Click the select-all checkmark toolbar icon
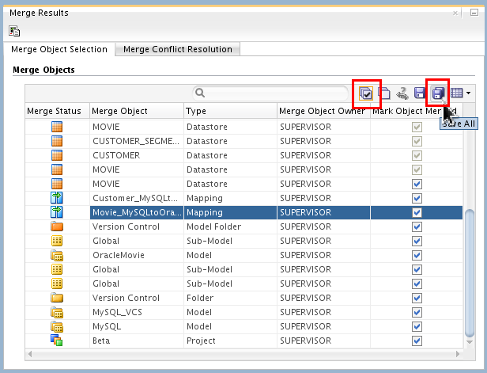The image size is (487, 373). (366, 93)
